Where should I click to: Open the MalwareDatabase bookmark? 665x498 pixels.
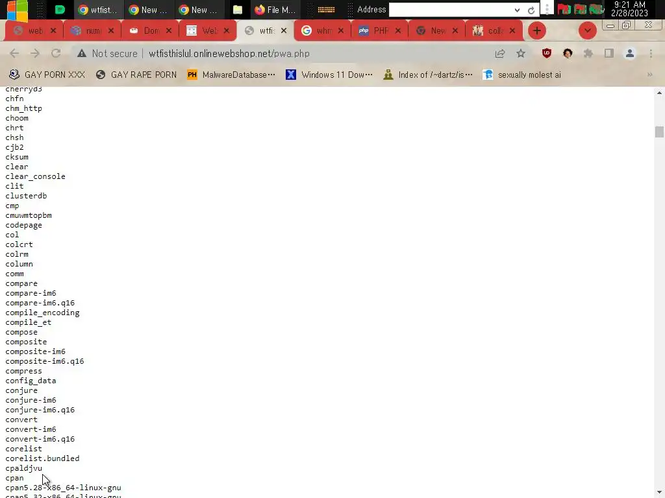tap(232, 75)
